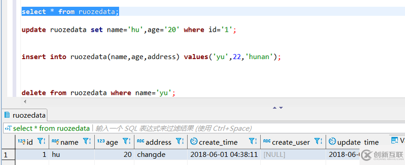
Task: Click the table icon on ruozedata tab
Action: pyautogui.click(x=7, y=115)
